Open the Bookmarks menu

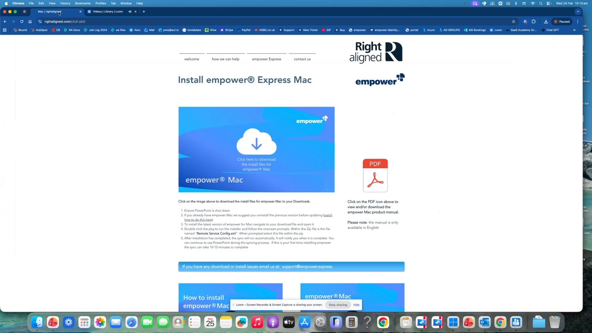click(83, 3)
